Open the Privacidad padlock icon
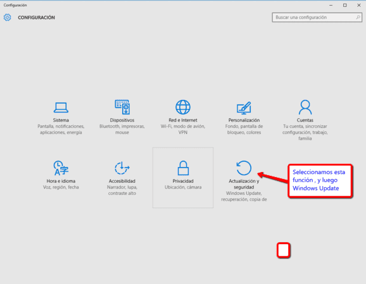 183,168
